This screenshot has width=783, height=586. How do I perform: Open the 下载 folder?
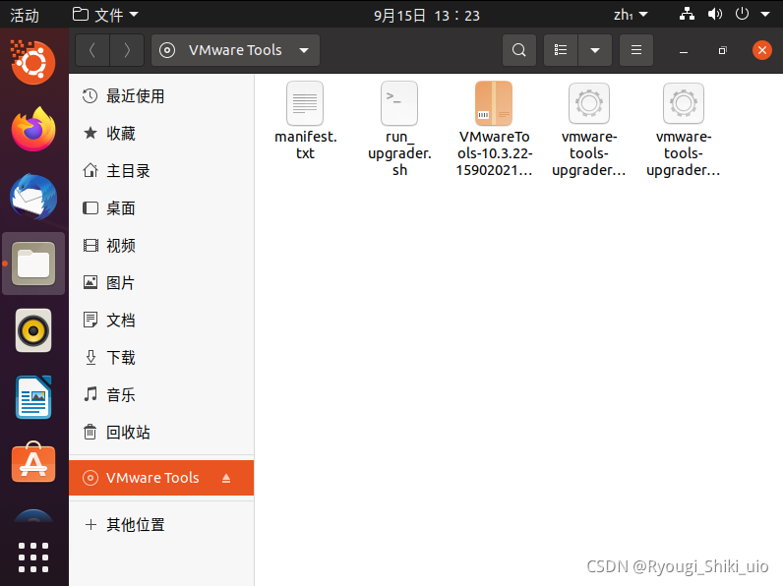pyautogui.click(x=161, y=357)
